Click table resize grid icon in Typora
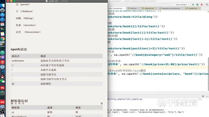209x117 pixels. [12, 103]
